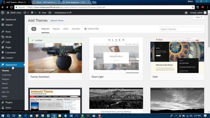Switch to News Magazine browser tab
Image resolution: width=210 pixels, height=118 pixels.
point(76,2)
